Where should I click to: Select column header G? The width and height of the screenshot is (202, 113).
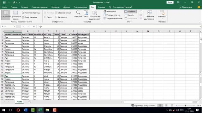(73, 31)
